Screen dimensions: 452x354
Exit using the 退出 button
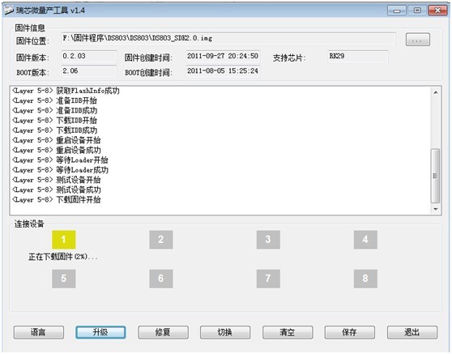412,332
